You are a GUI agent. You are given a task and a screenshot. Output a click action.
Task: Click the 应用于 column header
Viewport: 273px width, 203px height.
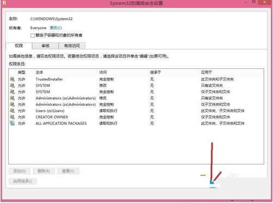[206, 72]
